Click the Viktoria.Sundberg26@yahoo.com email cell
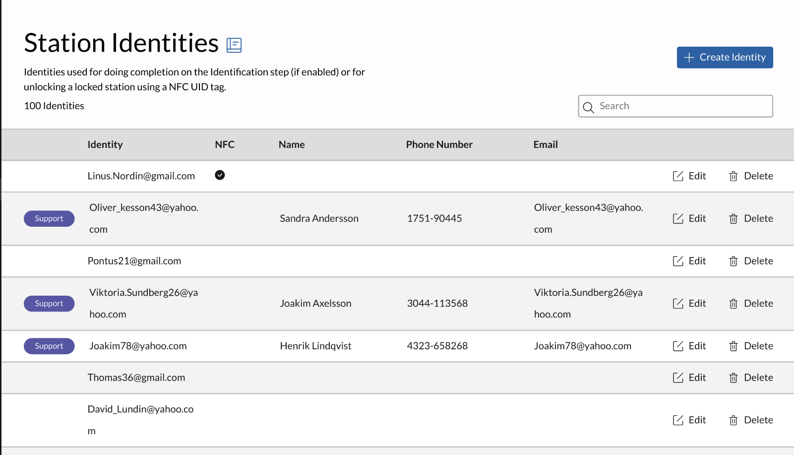 click(588, 304)
